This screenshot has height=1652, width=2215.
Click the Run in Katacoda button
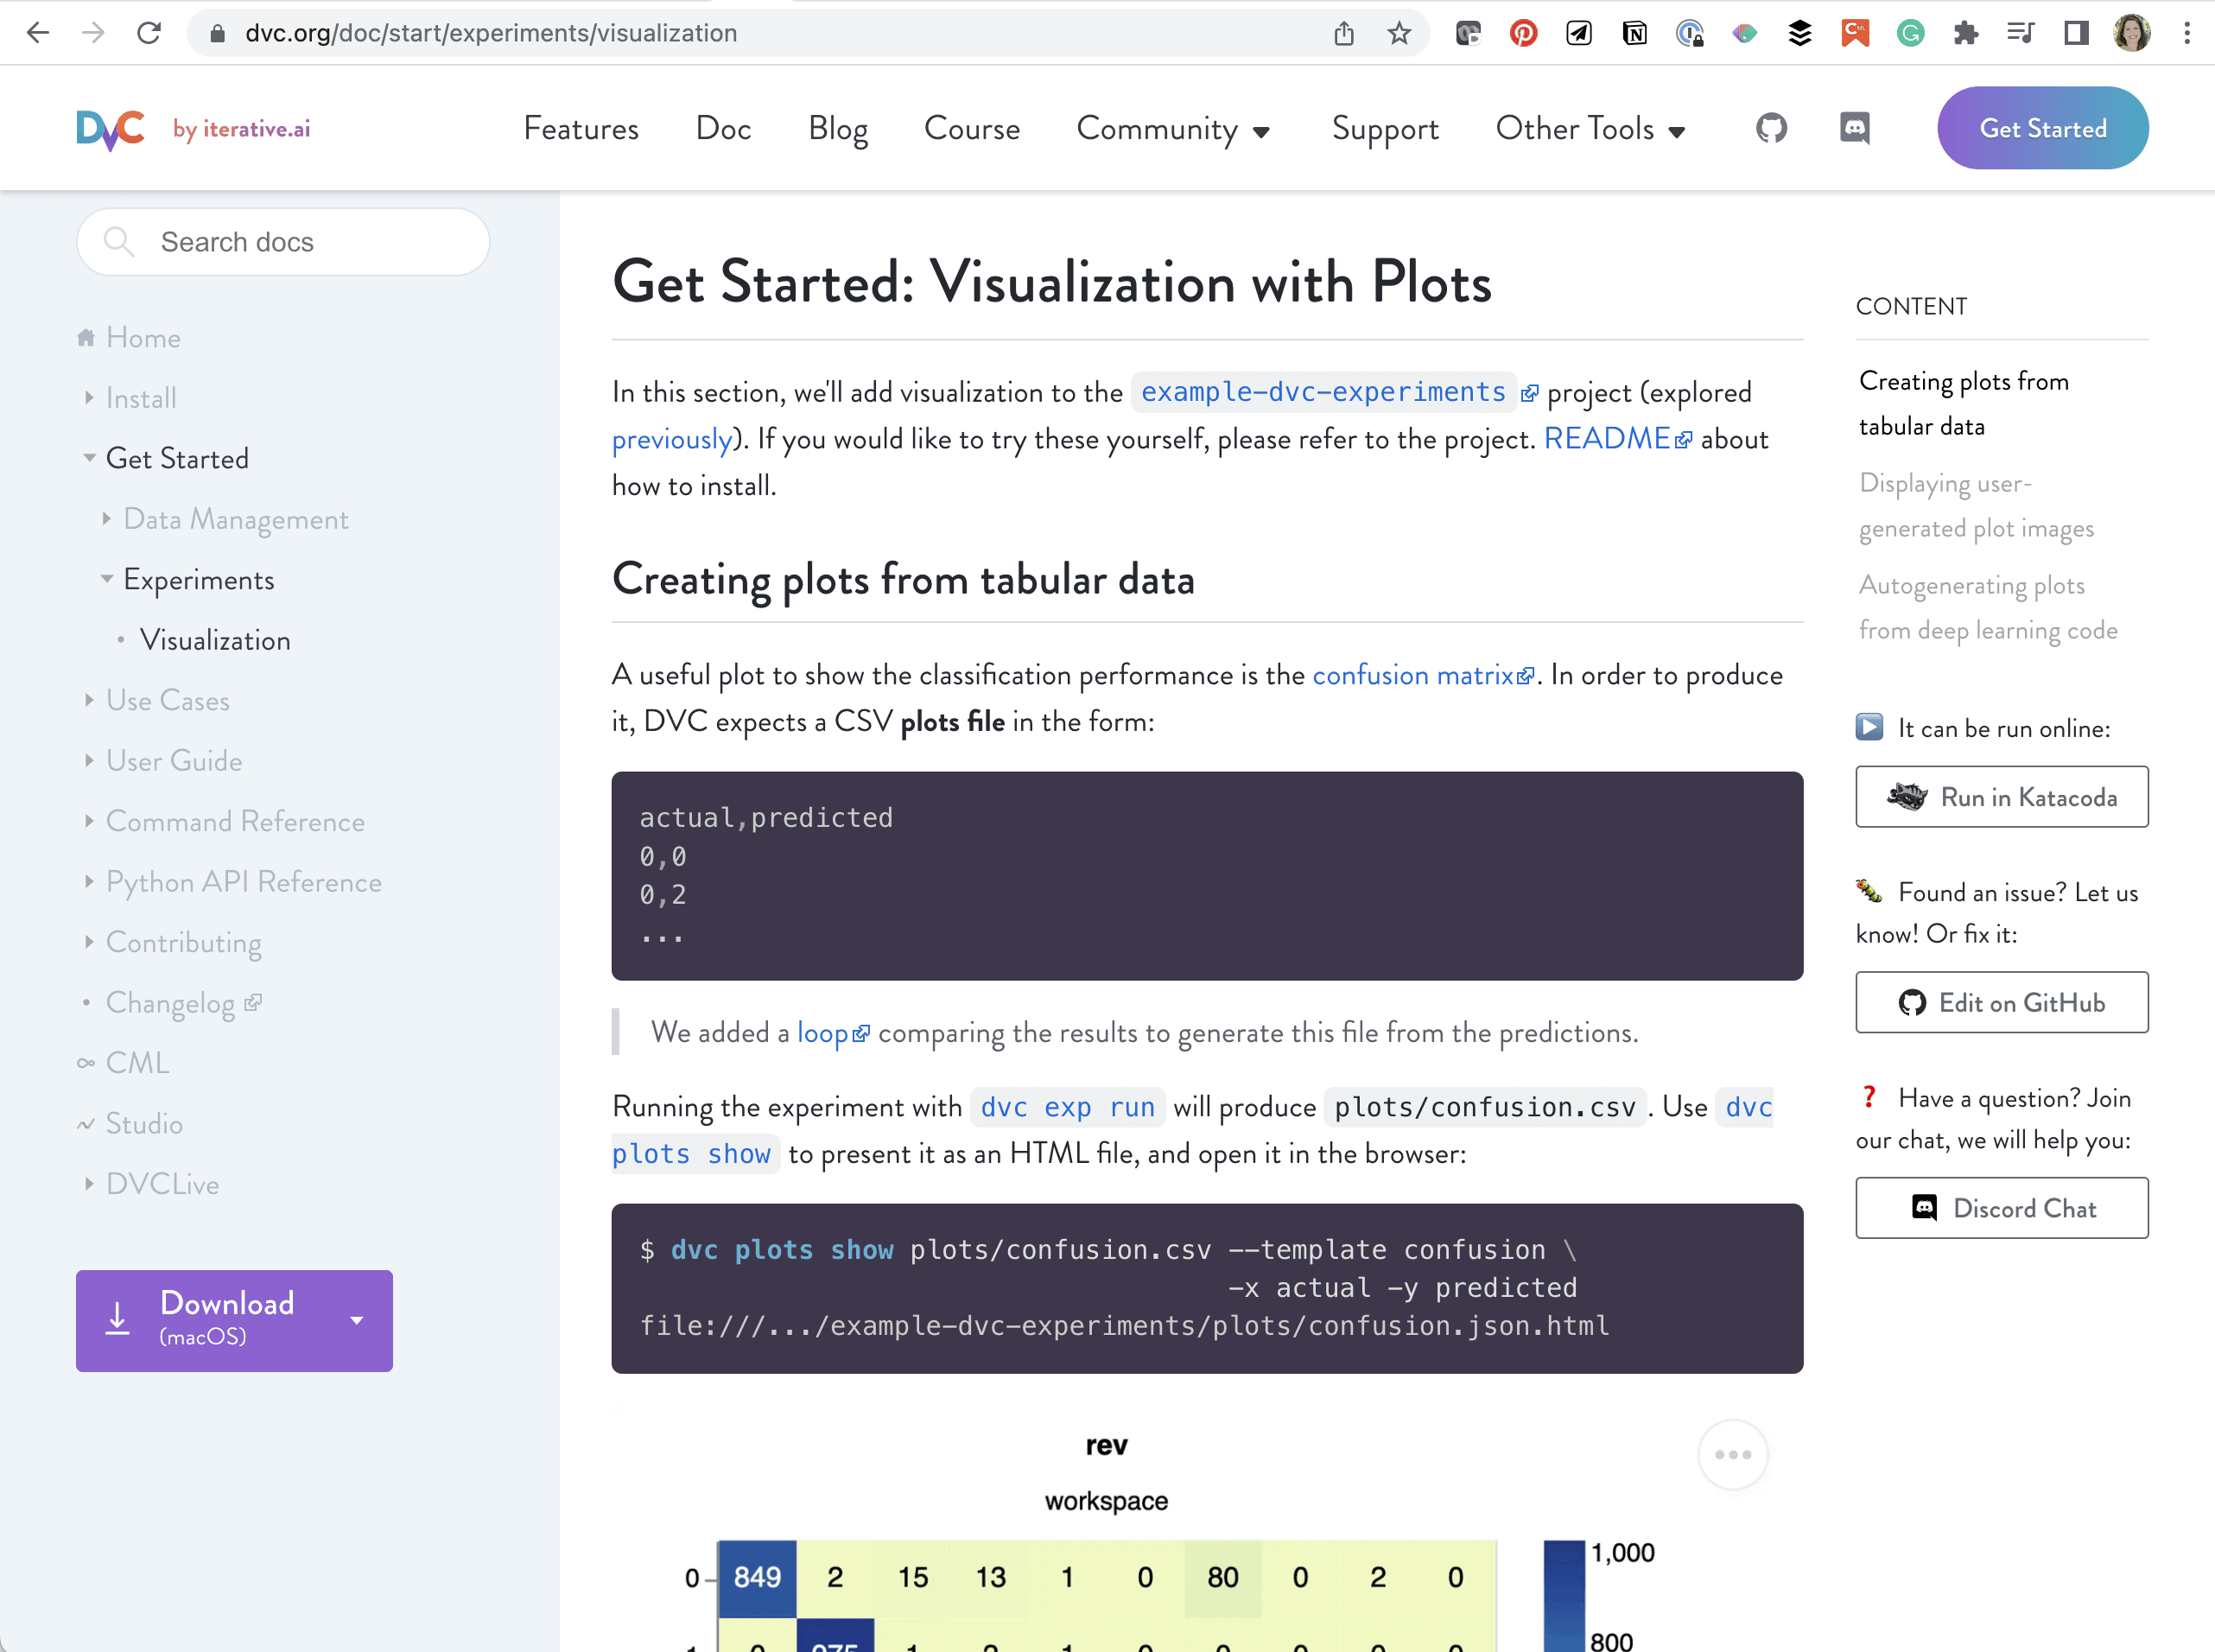click(x=2001, y=797)
